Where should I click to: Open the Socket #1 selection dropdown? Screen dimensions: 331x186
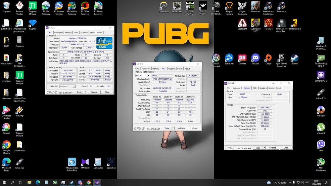[x=67, y=86]
